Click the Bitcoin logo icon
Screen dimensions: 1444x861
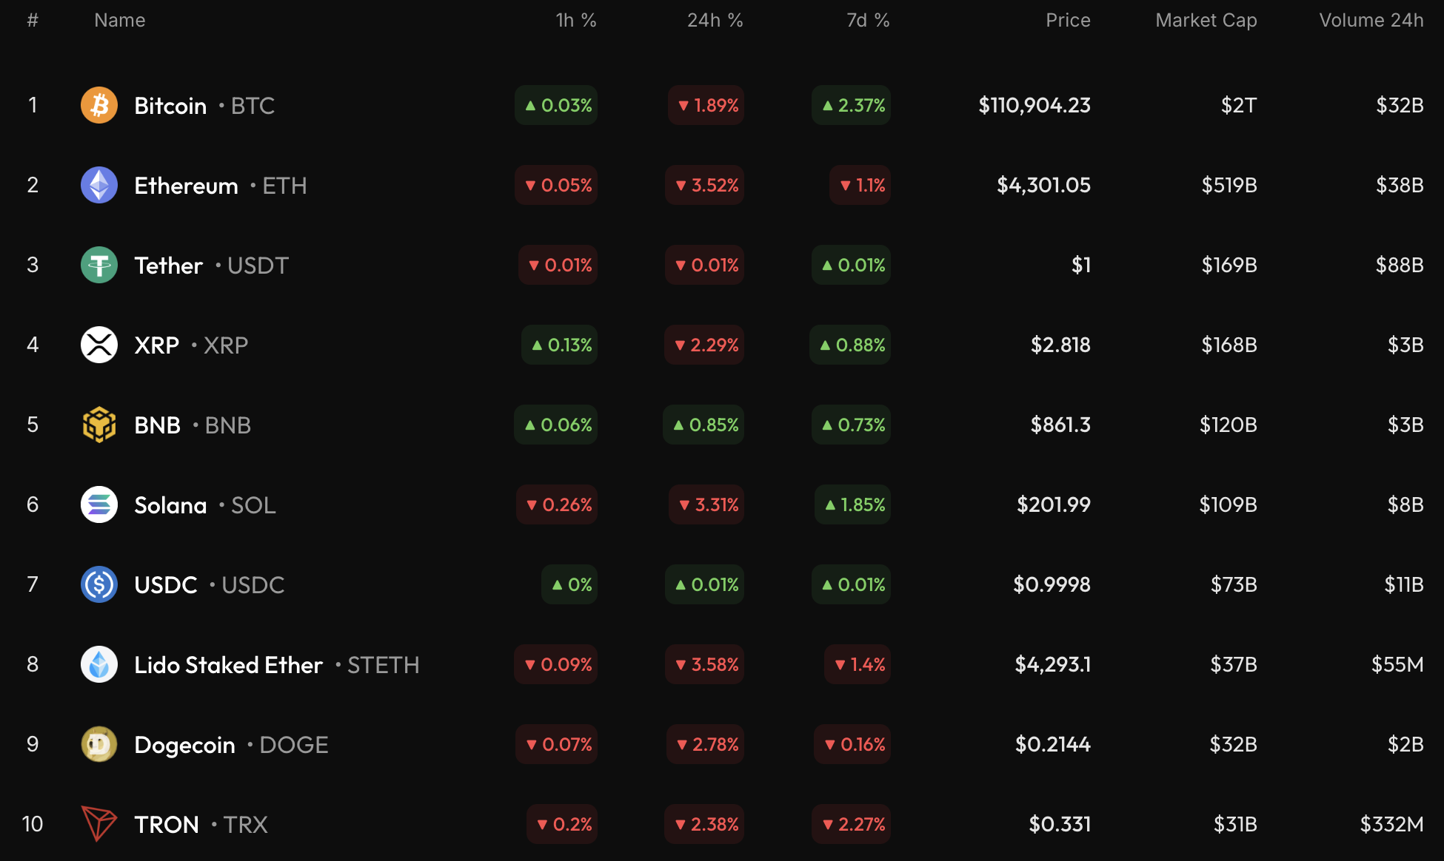tap(99, 105)
